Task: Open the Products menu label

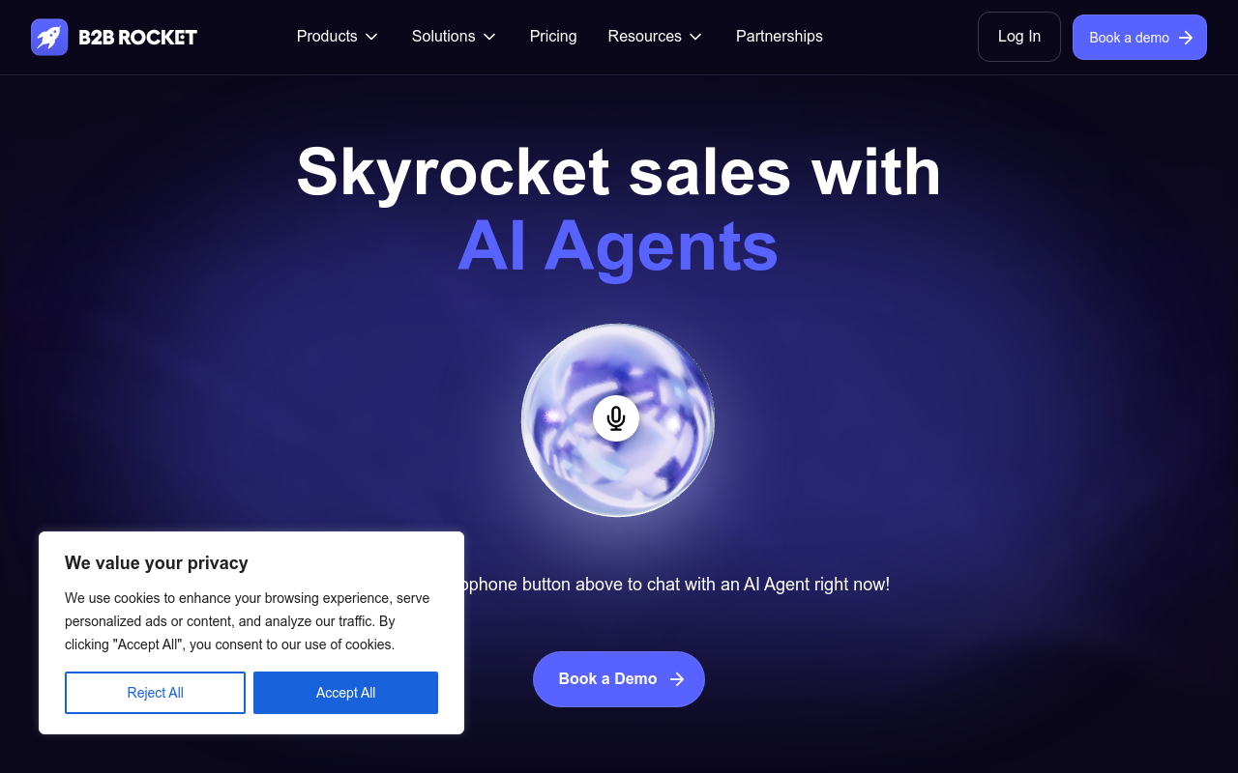Action: [327, 36]
